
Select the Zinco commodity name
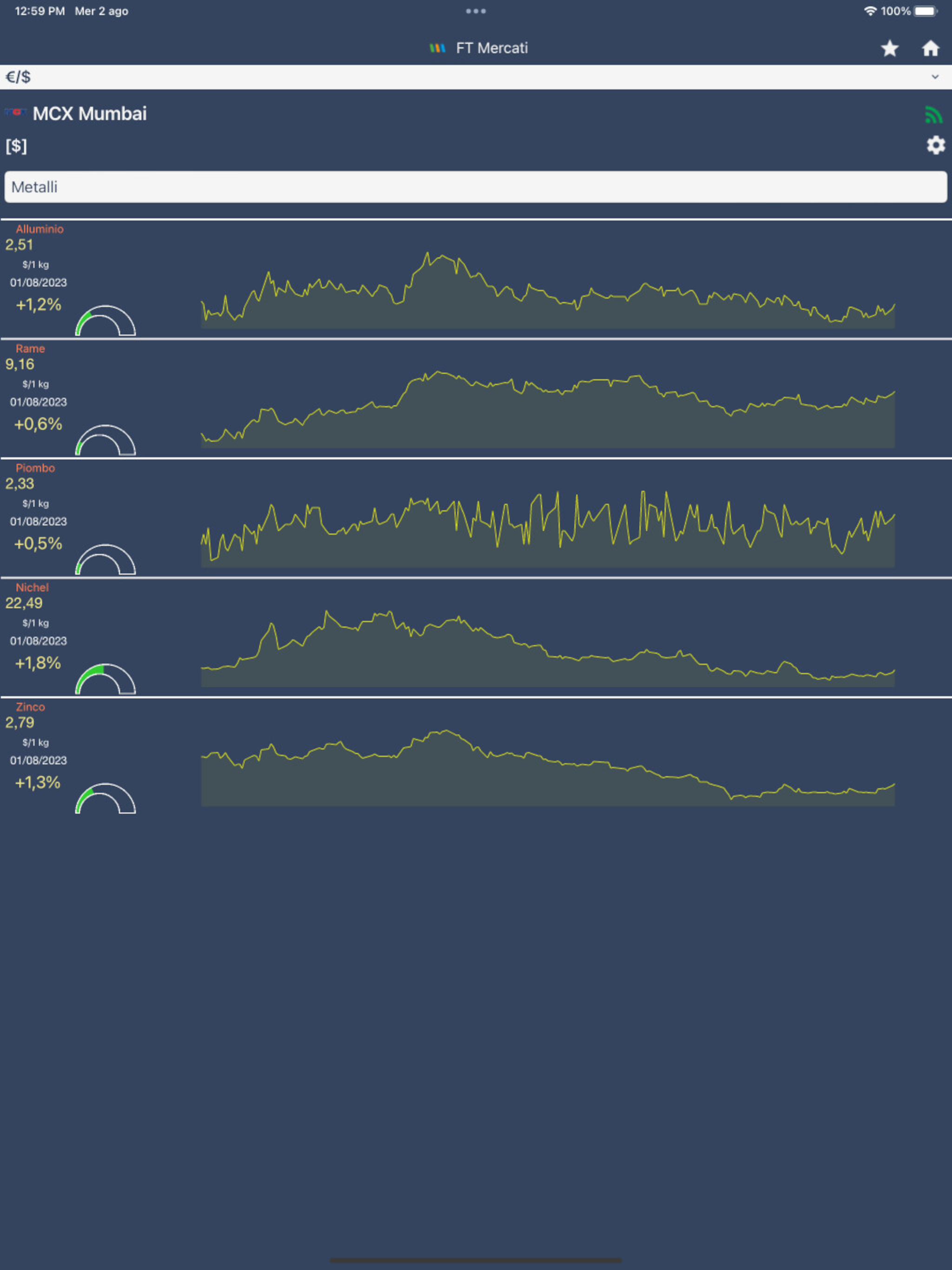click(30, 707)
